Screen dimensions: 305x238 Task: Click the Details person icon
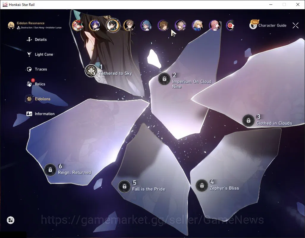(29, 40)
